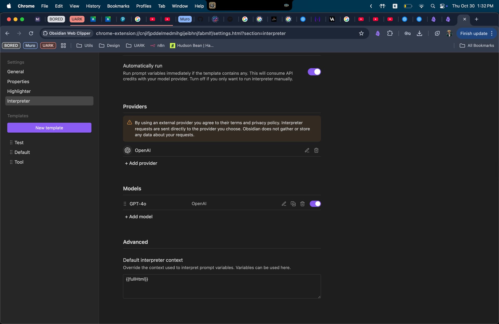Expand the All Bookmarks folder
This screenshot has width=499, height=324.
tap(477, 45)
